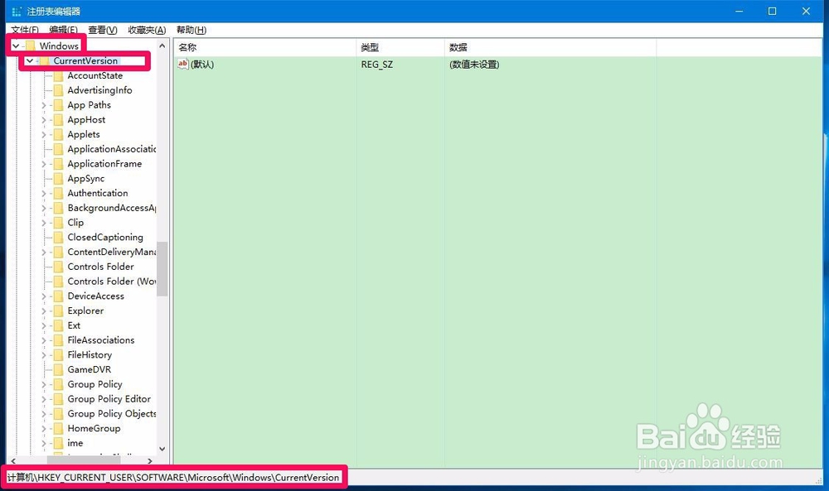
Task: Click the Applets folder icon
Action: point(58,135)
